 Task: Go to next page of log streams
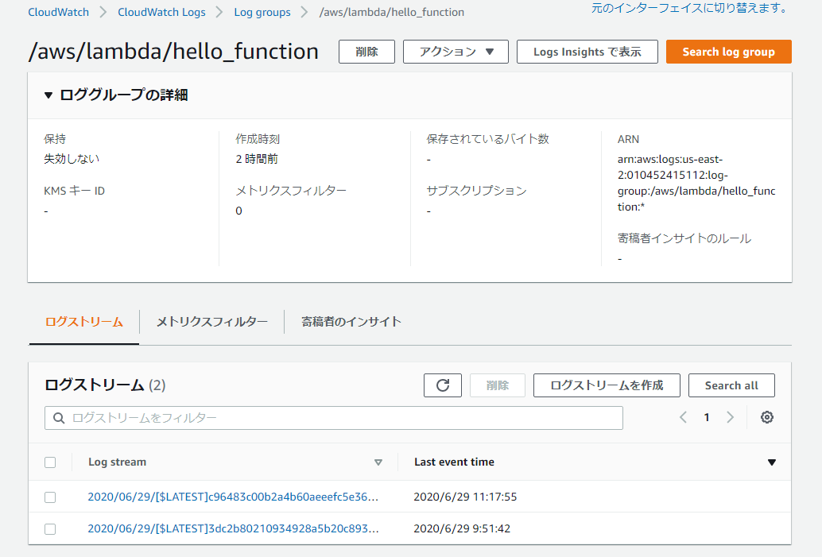(x=731, y=418)
